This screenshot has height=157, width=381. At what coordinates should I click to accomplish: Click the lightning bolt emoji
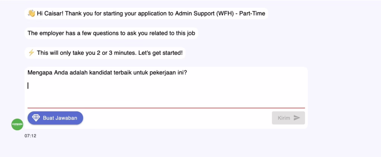(31, 53)
